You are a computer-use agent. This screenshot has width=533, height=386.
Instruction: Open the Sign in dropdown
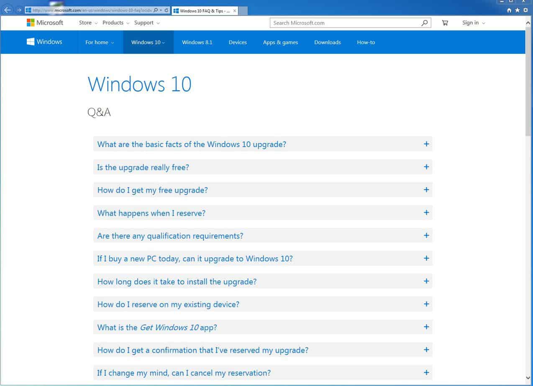click(474, 23)
